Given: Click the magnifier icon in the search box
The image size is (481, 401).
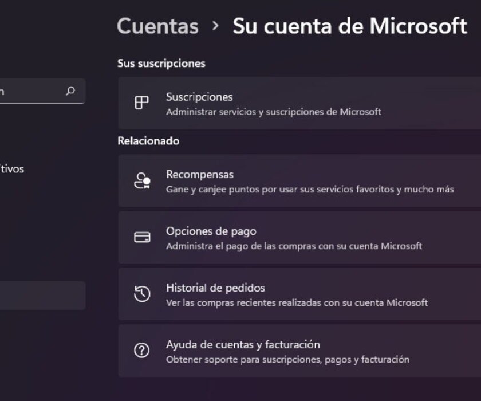Looking at the screenshot, I should (70, 91).
